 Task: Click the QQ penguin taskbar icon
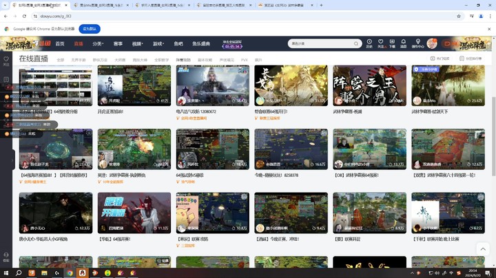pyautogui.click(x=82, y=273)
